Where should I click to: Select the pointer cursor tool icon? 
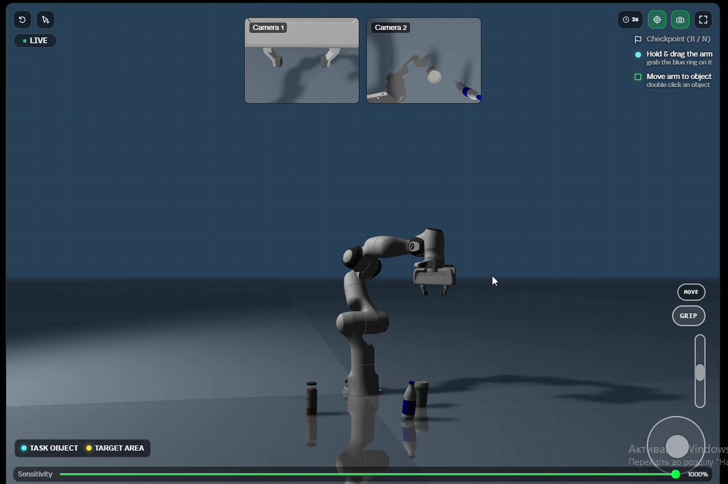pos(46,19)
